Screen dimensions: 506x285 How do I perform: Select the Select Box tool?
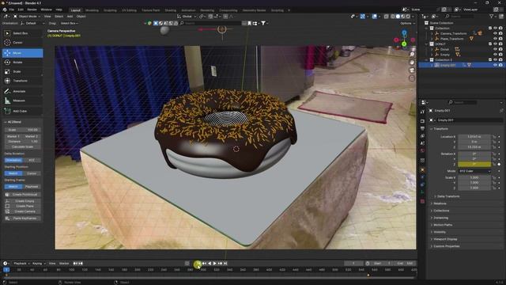[x=22, y=33]
